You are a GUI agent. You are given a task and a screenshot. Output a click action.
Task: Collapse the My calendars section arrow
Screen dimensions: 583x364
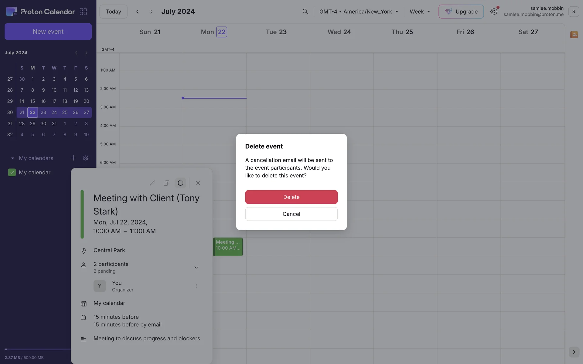coord(12,158)
